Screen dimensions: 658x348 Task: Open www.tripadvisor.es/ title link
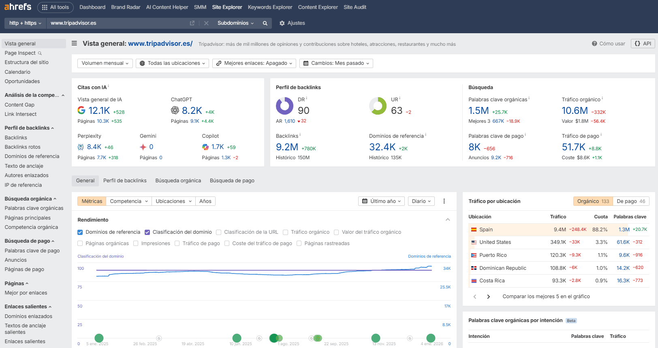tap(160, 43)
